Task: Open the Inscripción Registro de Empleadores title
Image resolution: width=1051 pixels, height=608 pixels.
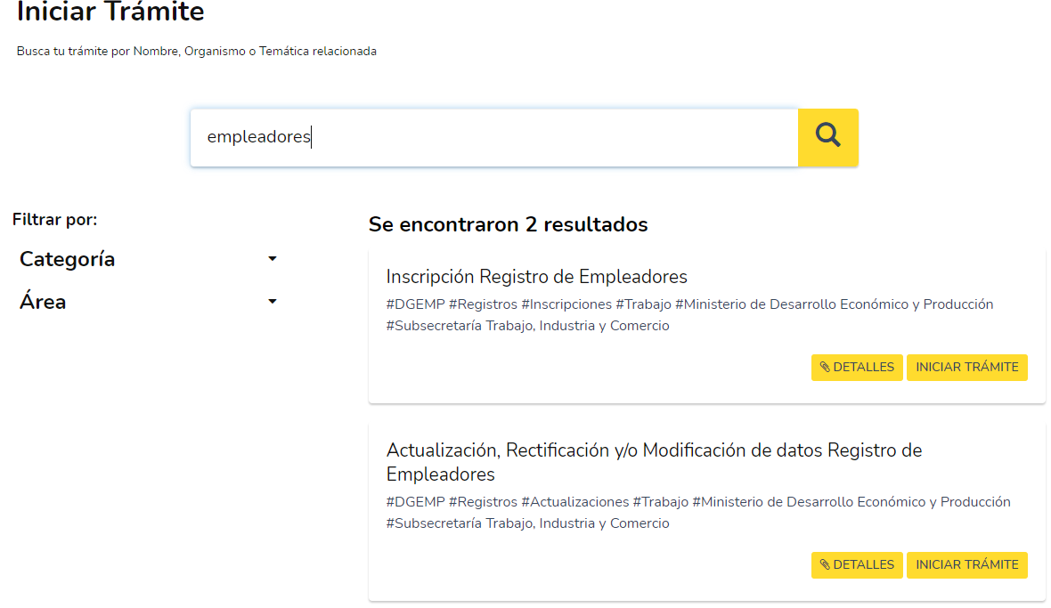Action: (x=536, y=276)
